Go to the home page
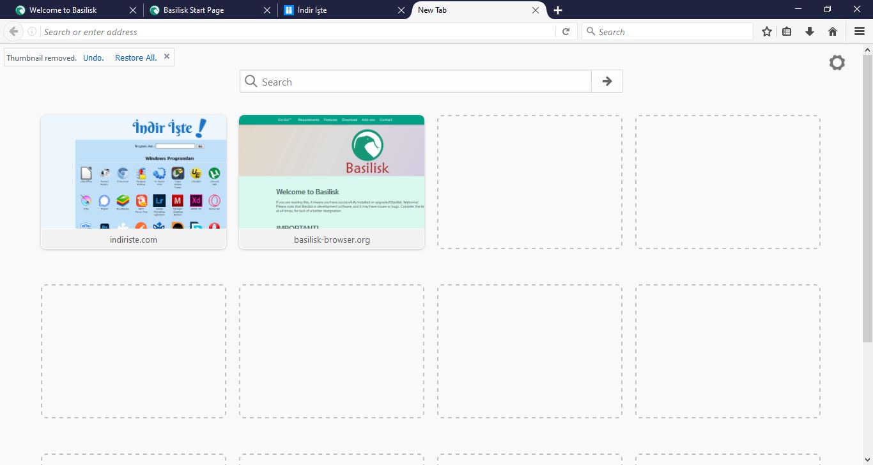Screen dimensions: 873x465 pos(833,31)
